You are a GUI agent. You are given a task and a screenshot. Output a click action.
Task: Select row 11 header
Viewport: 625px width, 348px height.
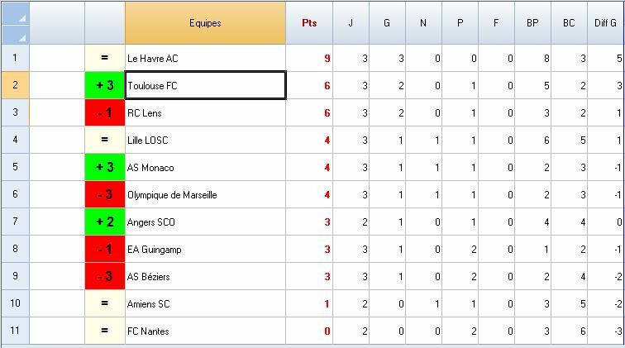click(x=15, y=331)
